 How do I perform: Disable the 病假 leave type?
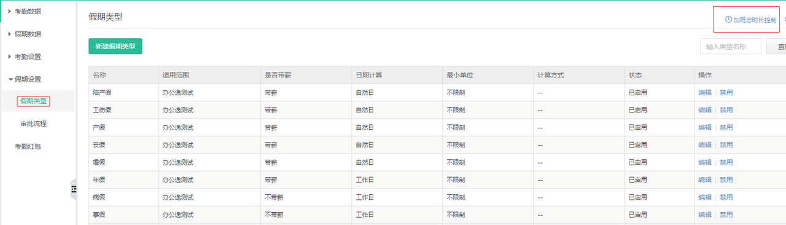tap(726, 197)
